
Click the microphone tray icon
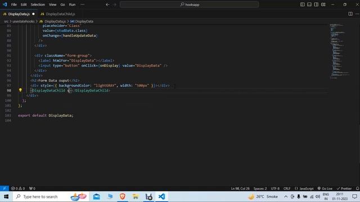point(299,196)
